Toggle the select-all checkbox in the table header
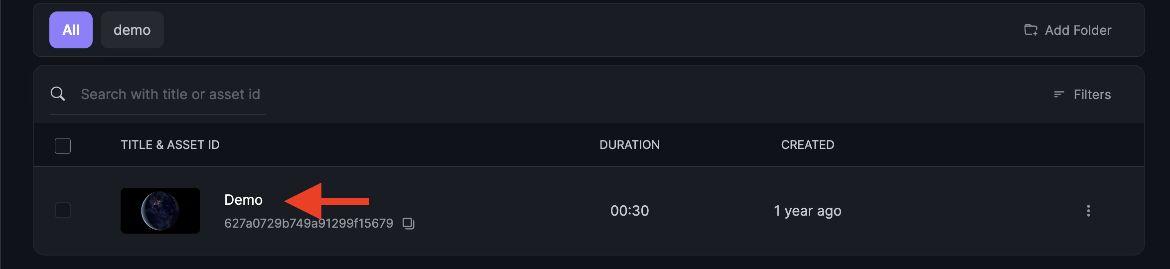This screenshot has width=1170, height=269. pos(63,145)
